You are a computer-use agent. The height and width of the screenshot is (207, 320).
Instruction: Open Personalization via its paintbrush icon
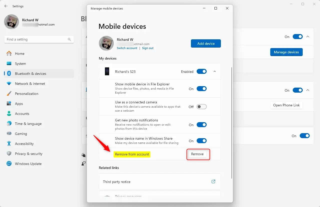coord(9,94)
